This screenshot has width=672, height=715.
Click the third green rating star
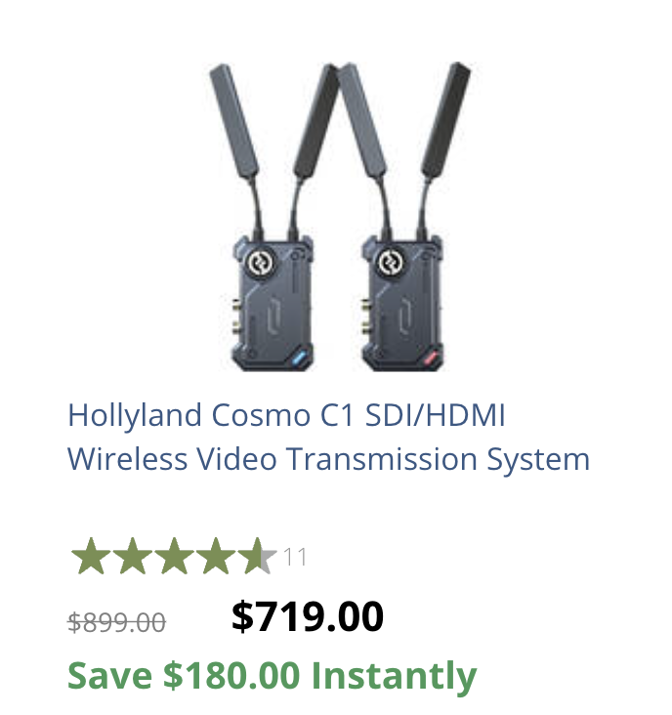coord(174,556)
